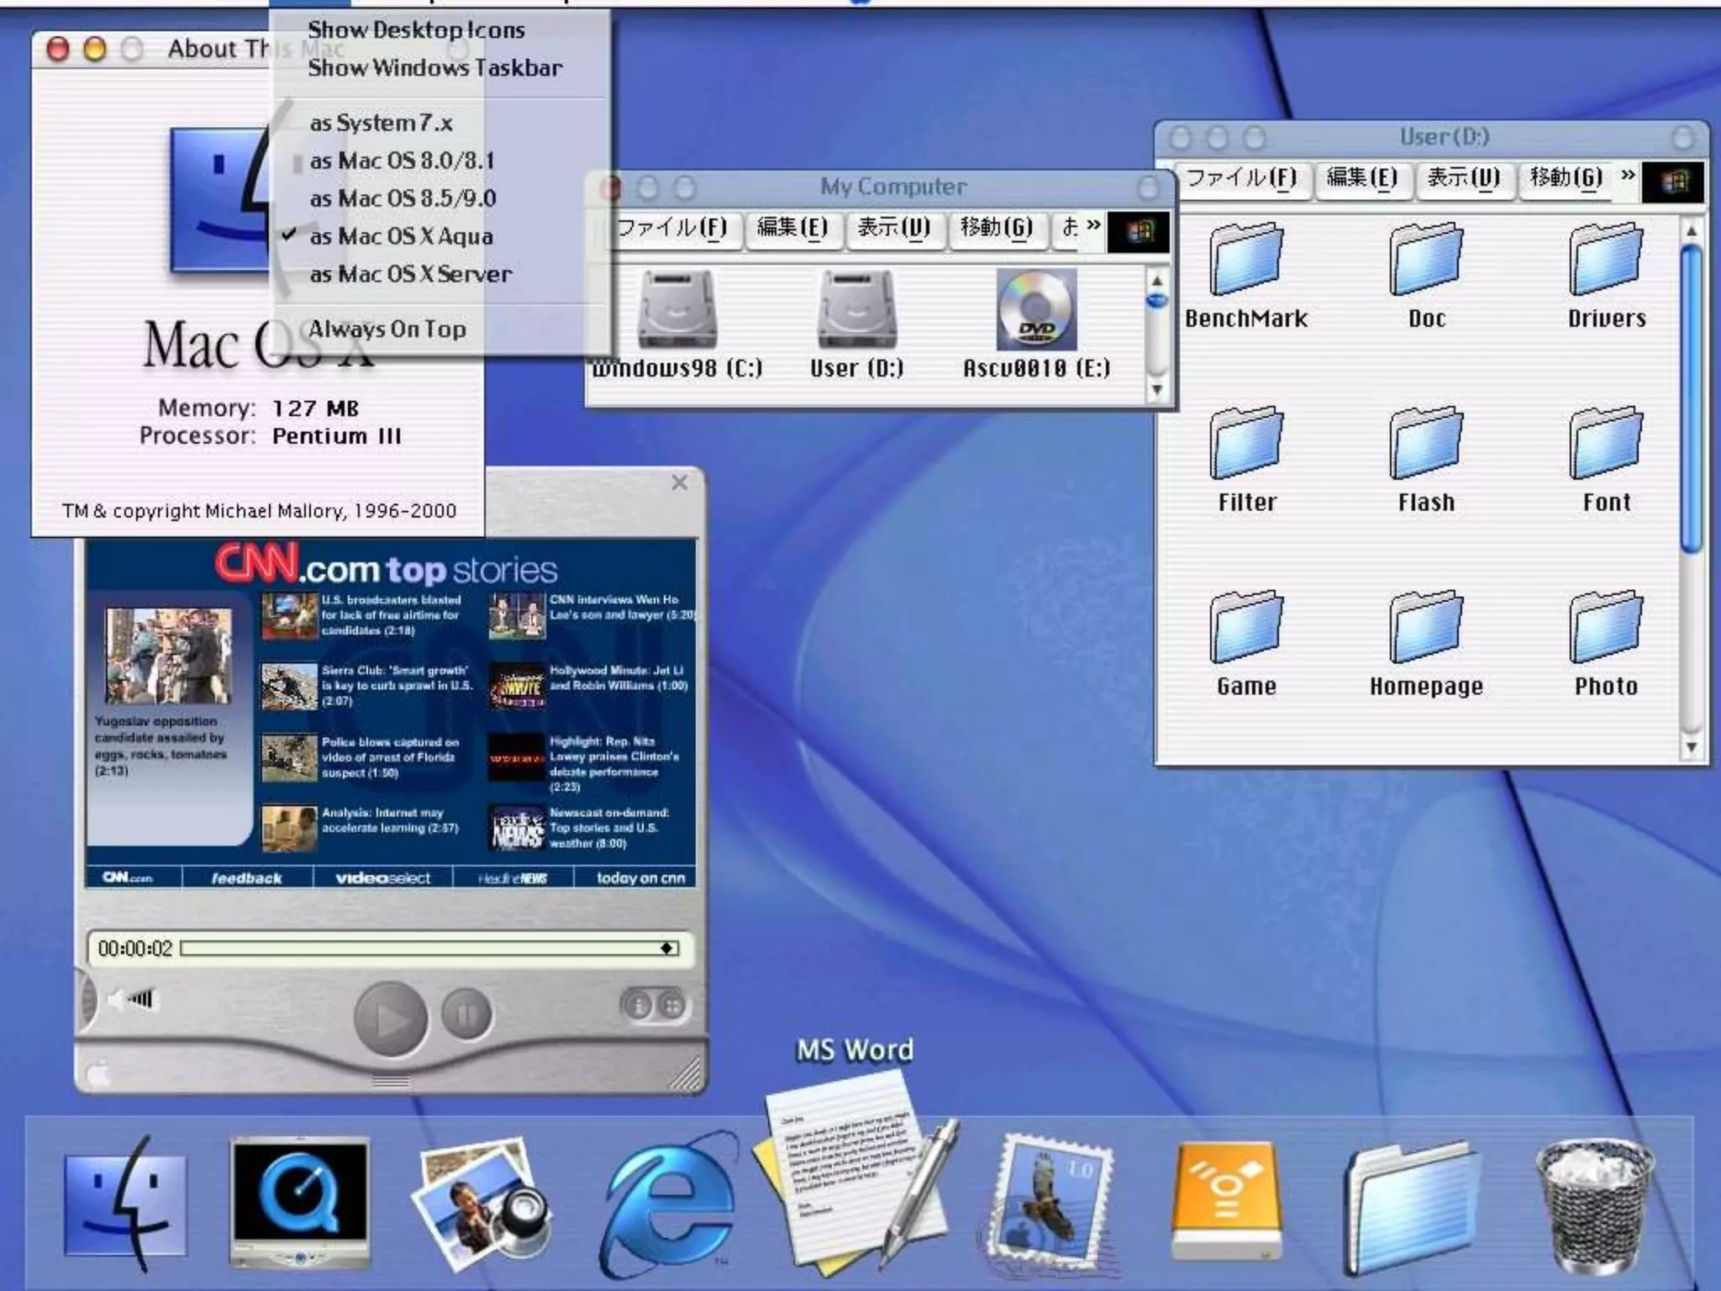Open the BenchMark folder
The height and width of the screenshot is (1291, 1721).
[x=1245, y=261]
